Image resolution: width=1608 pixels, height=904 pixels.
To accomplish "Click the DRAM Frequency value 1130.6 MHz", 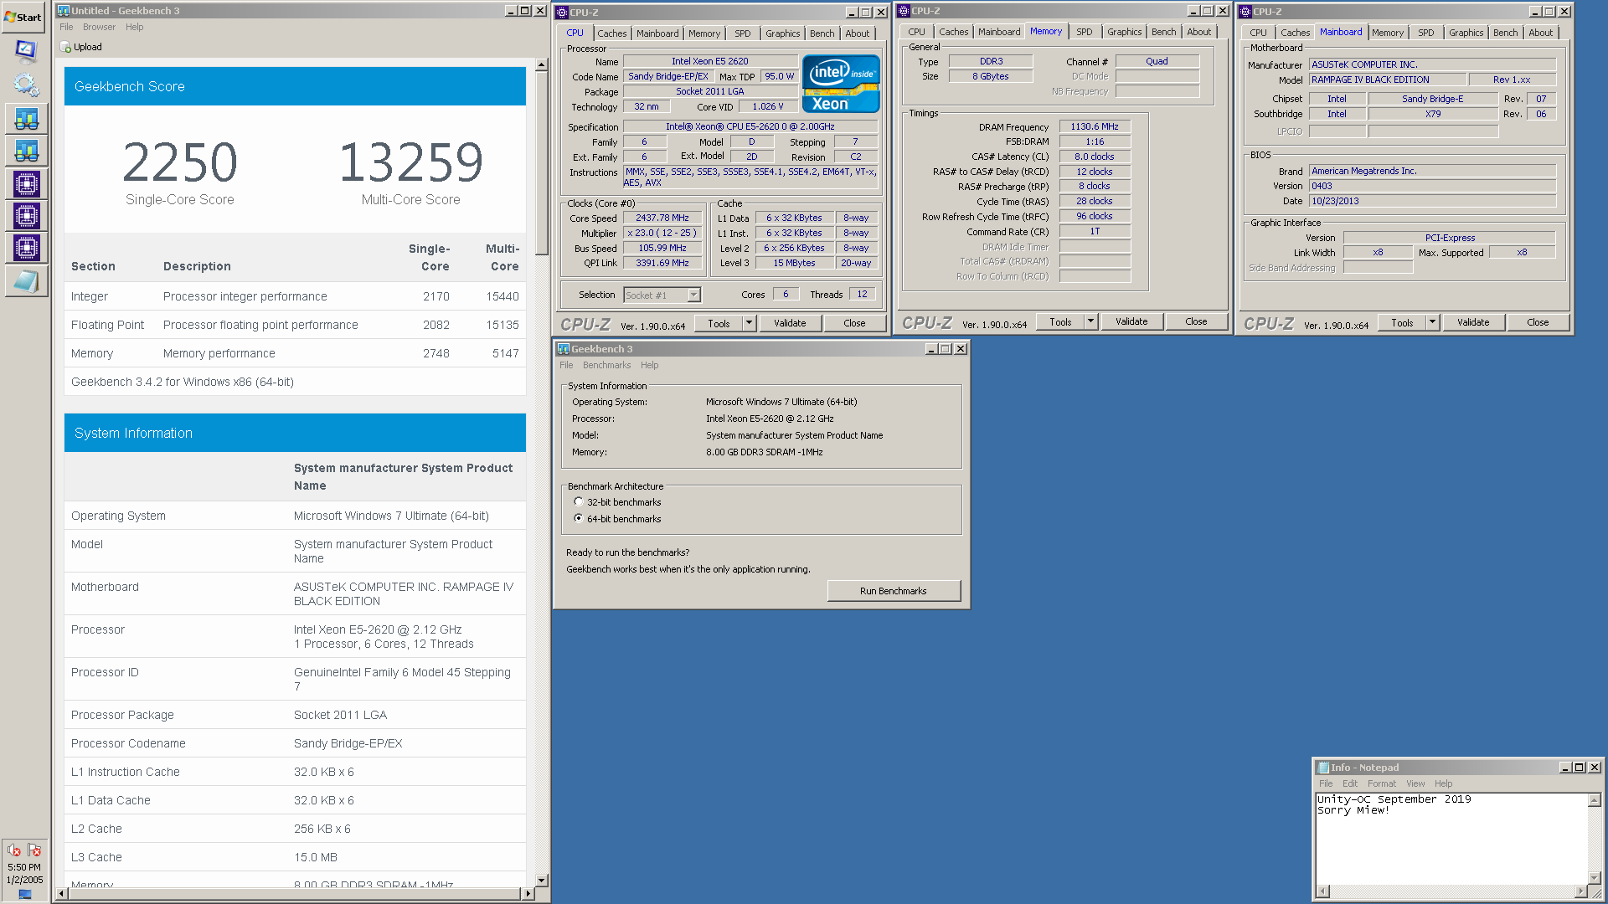I will pyautogui.click(x=1095, y=126).
